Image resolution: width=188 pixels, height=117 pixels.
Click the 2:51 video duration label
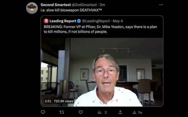[x=48, y=101]
